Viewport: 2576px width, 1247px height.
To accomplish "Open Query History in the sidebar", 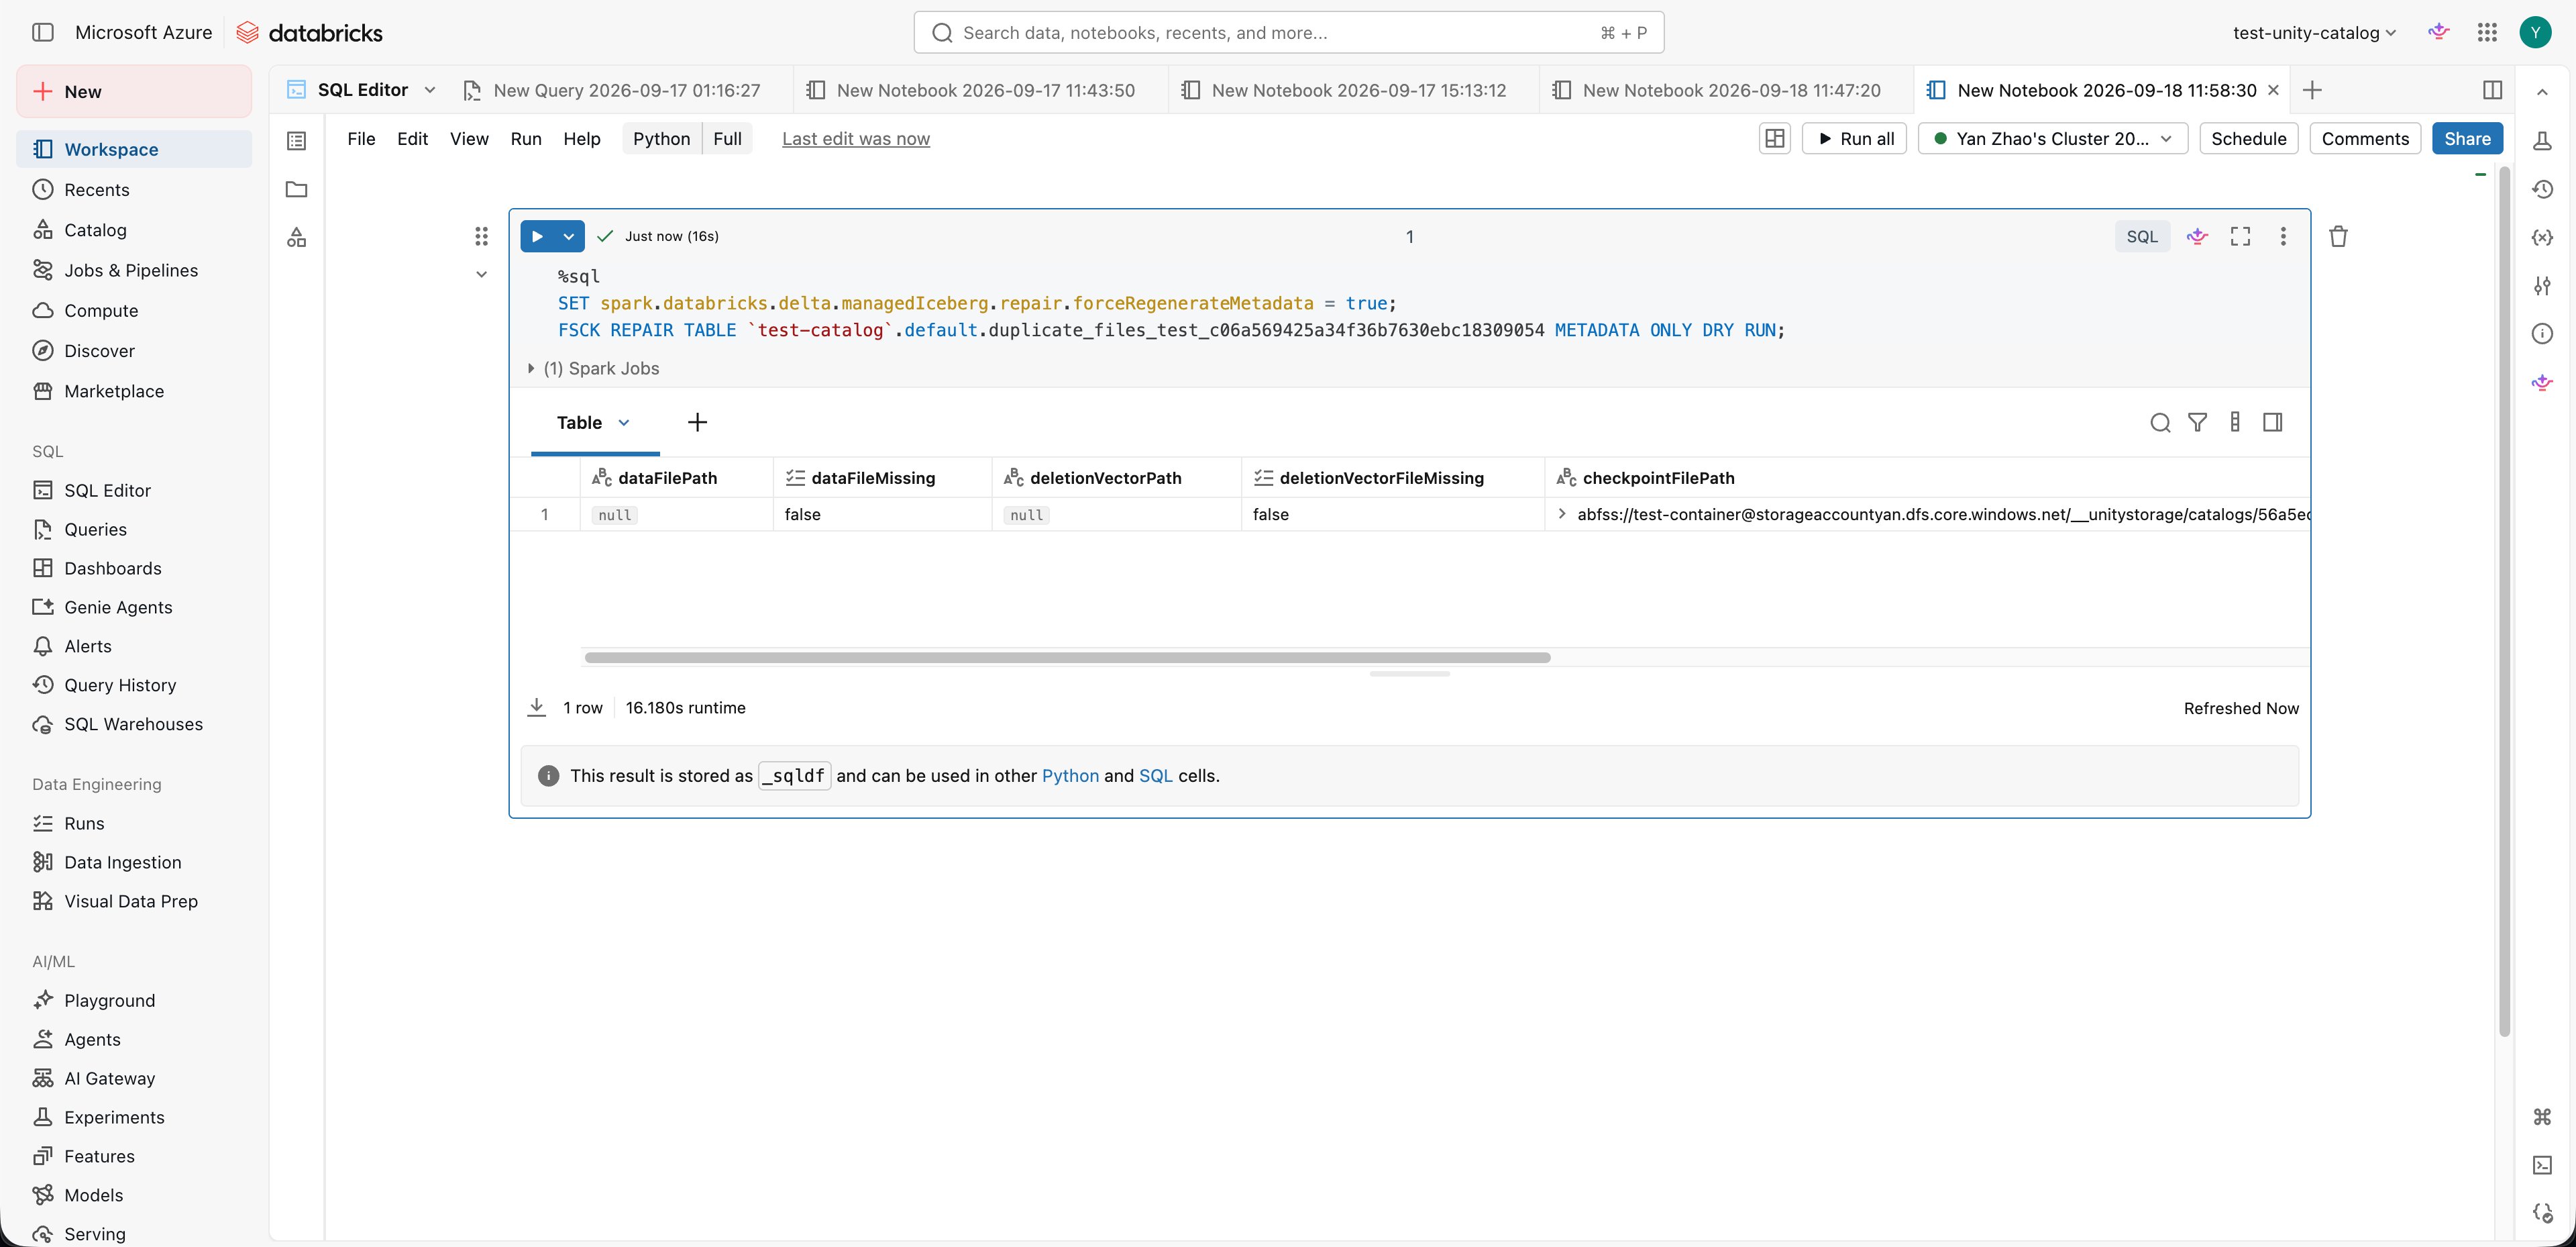I will tap(134, 685).
